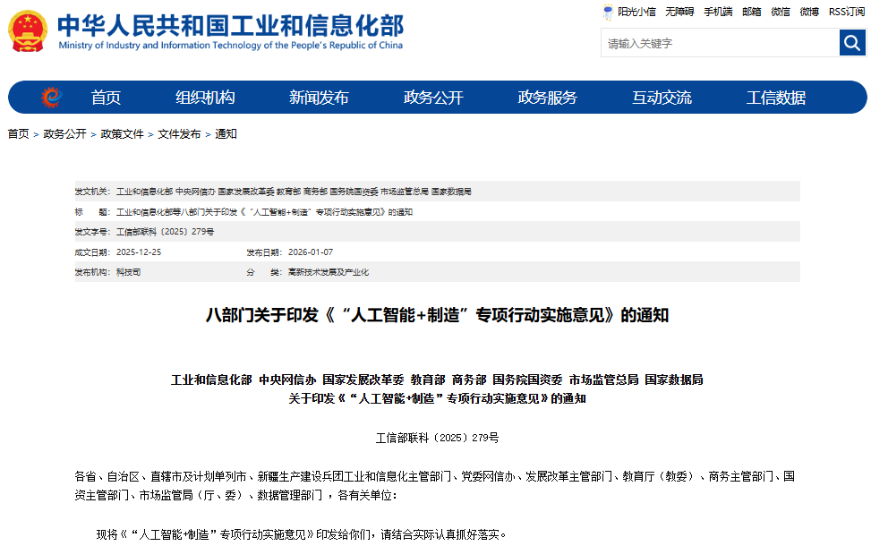Viewport: 871px width, 546px height.
Task: Open the 邮箱 mail icon
Action: [750, 13]
